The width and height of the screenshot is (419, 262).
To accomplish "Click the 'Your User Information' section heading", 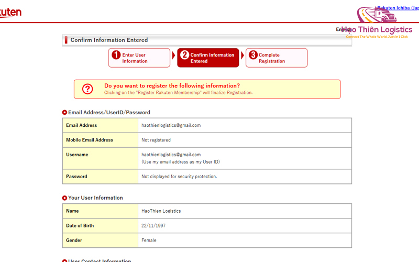I will [95, 198].
